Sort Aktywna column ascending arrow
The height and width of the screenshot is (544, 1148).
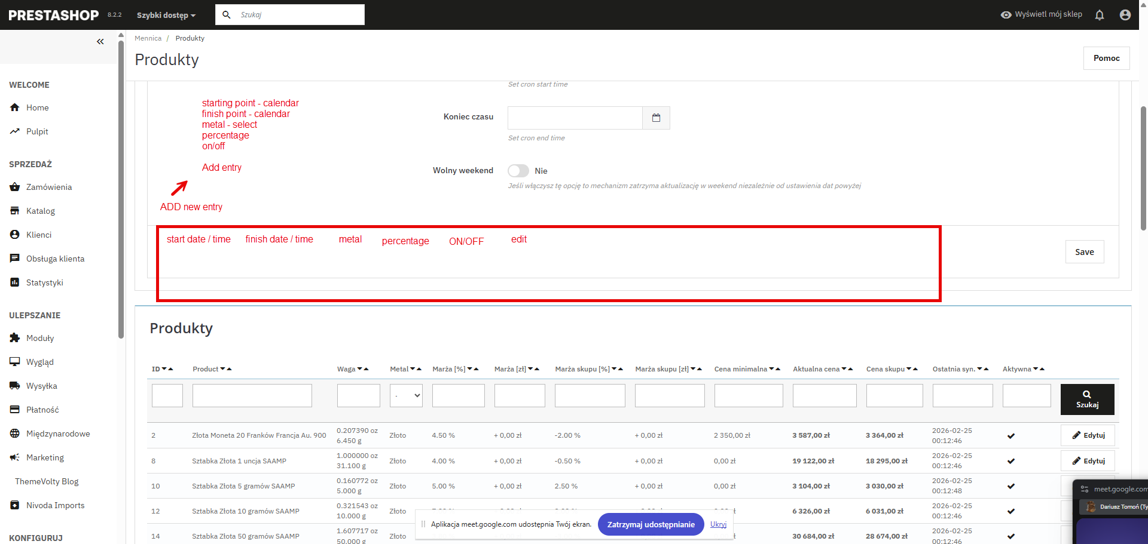pos(1042,369)
